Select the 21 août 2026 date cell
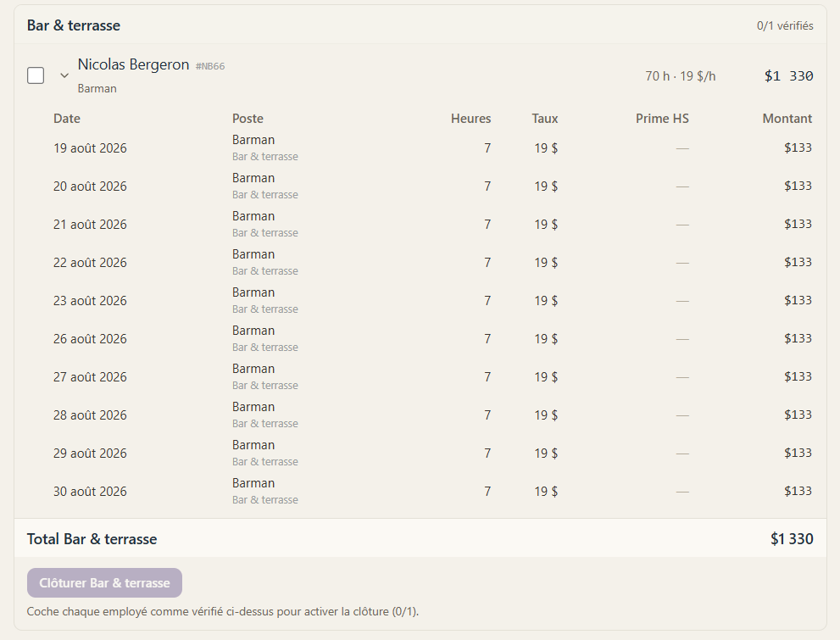Image resolution: width=840 pixels, height=640 pixels. [90, 225]
